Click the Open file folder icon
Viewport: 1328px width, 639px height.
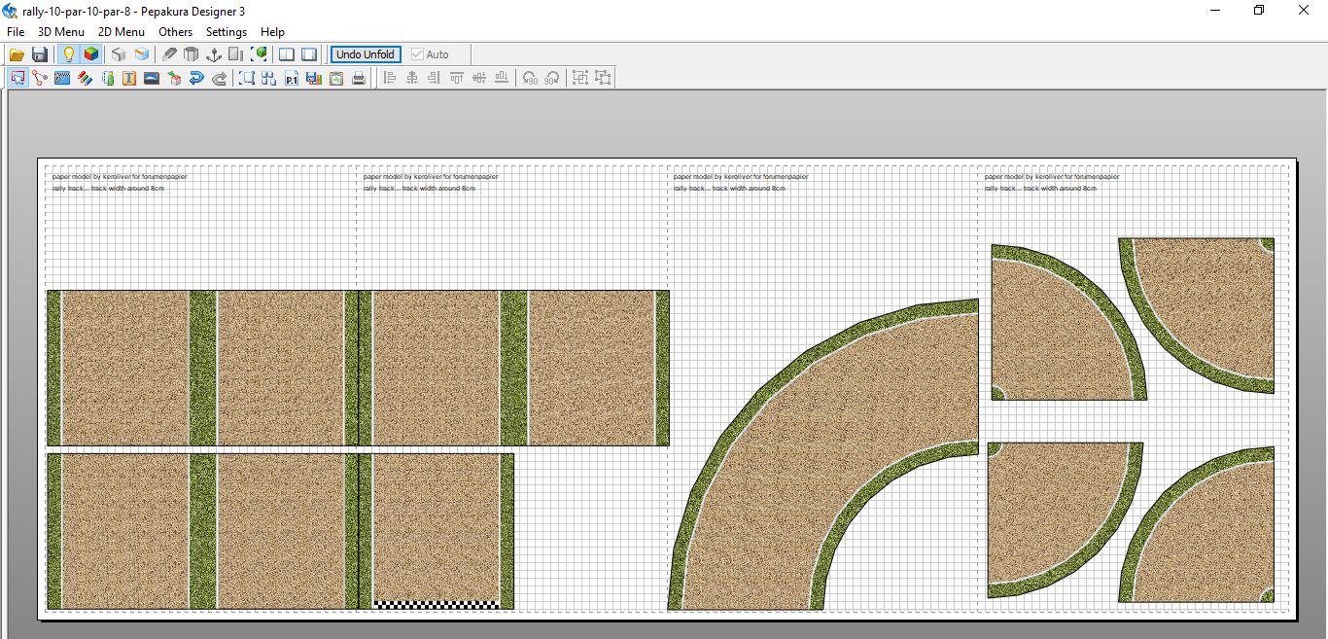pos(17,54)
